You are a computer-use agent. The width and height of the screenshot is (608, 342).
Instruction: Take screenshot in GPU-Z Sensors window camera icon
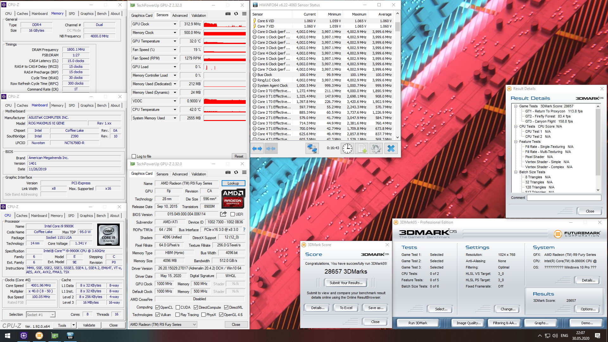pyautogui.click(x=228, y=14)
